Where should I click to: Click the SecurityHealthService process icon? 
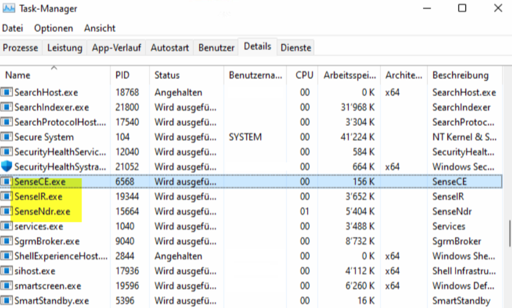(x=6, y=152)
